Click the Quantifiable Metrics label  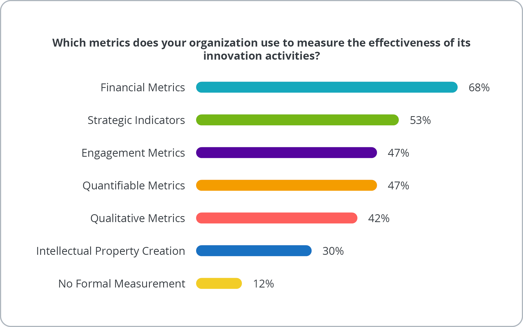click(134, 185)
